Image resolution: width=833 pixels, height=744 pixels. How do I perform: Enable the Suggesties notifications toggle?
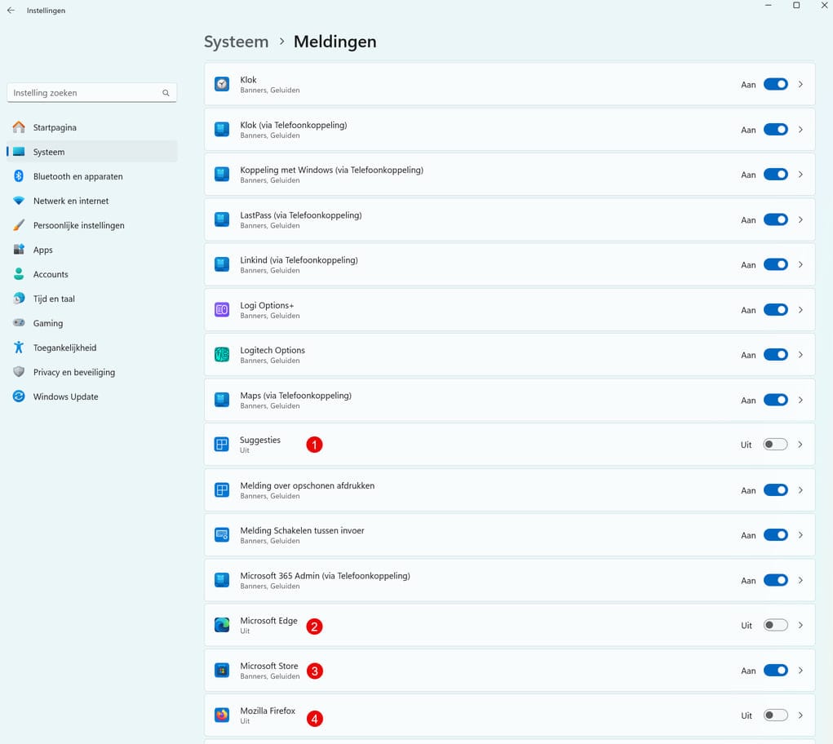click(776, 445)
